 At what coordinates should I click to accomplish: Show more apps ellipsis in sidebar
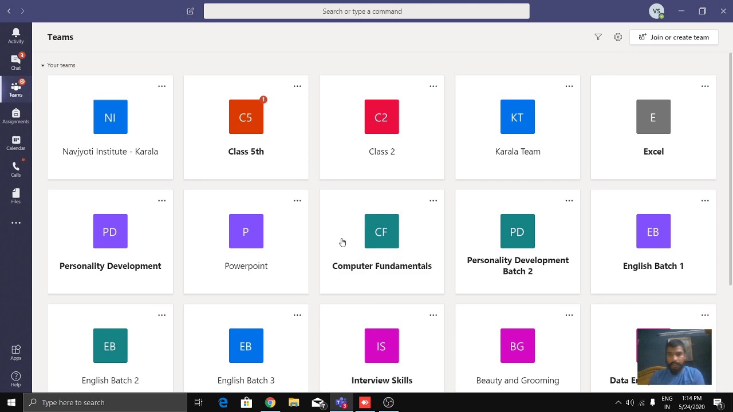pos(16,223)
